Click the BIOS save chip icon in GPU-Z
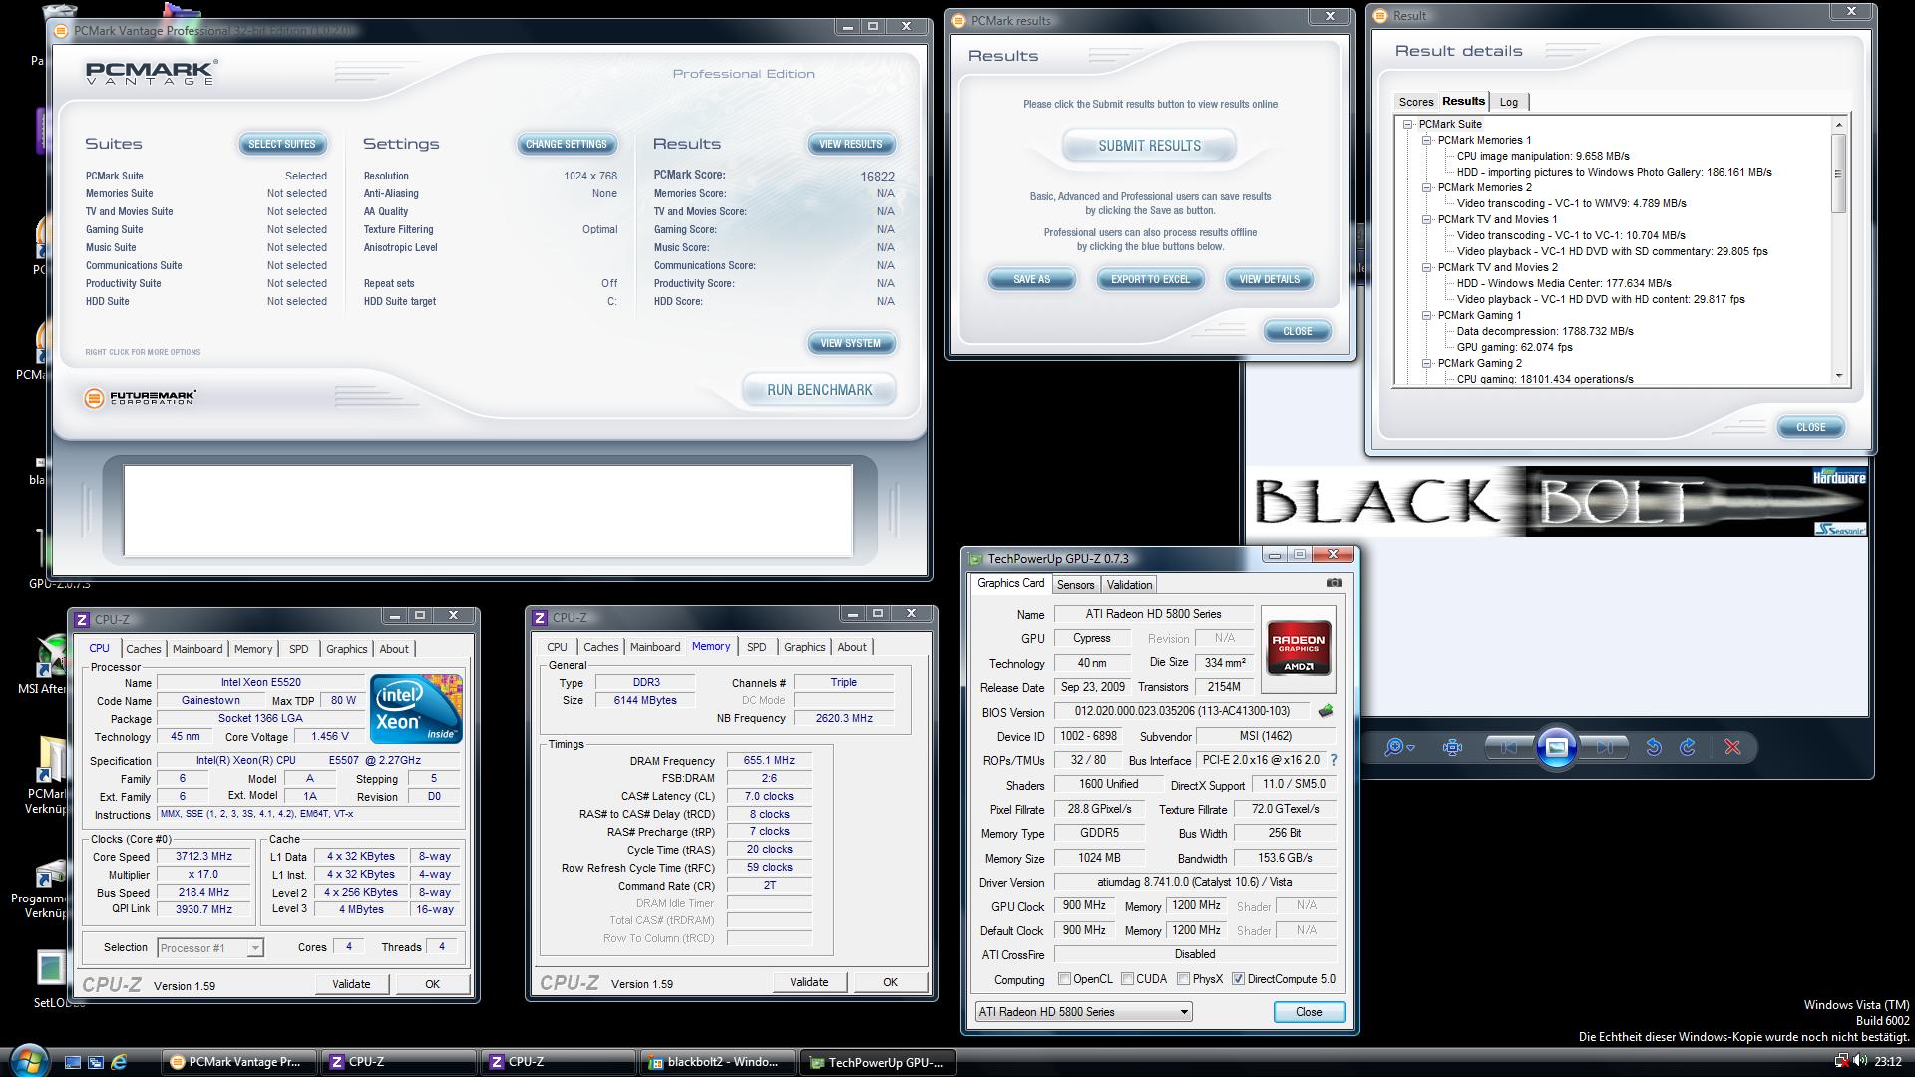 (1325, 711)
